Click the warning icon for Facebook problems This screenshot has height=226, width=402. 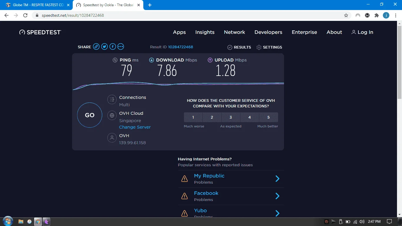(x=185, y=196)
